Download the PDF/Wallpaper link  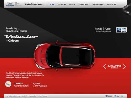[x=41, y=86]
